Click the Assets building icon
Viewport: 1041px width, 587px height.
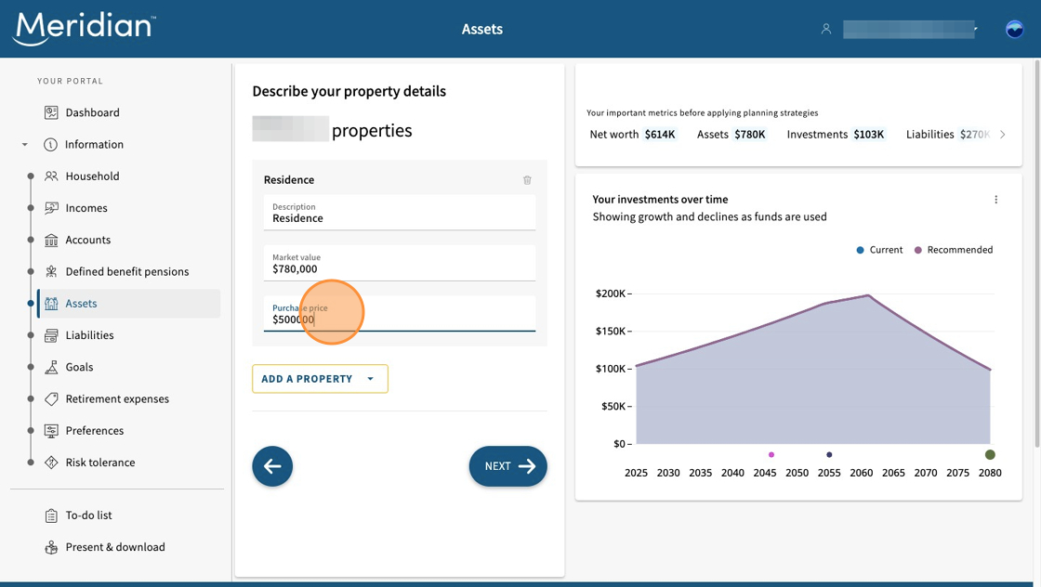tap(51, 304)
